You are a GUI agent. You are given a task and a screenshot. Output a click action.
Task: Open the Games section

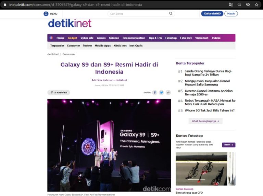pyautogui.click(x=101, y=38)
